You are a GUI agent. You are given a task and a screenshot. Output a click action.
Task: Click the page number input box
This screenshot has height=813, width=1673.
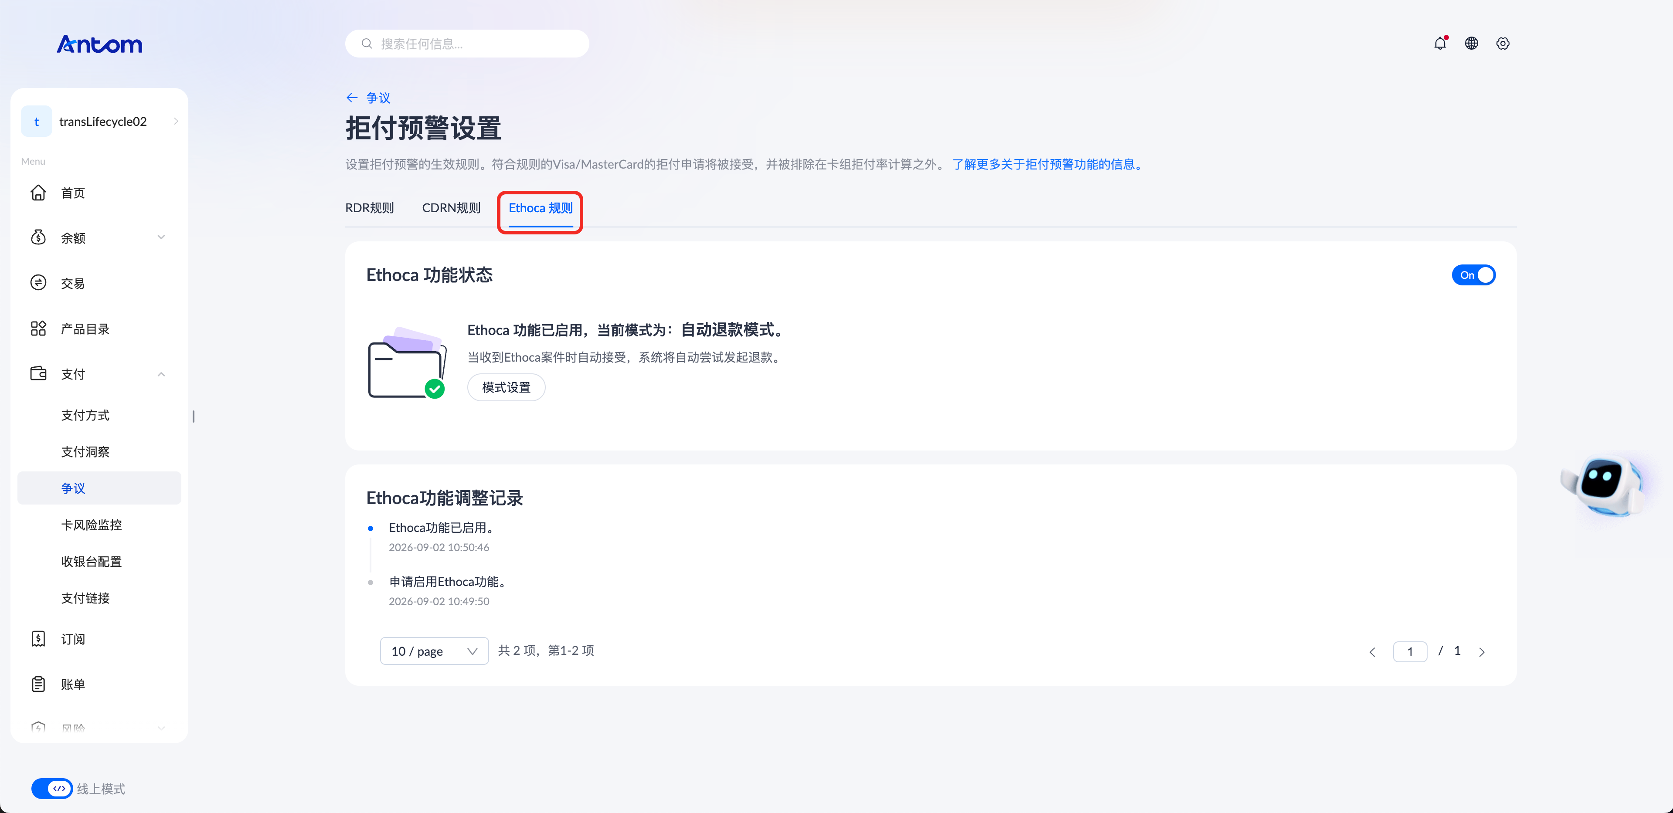(1410, 651)
